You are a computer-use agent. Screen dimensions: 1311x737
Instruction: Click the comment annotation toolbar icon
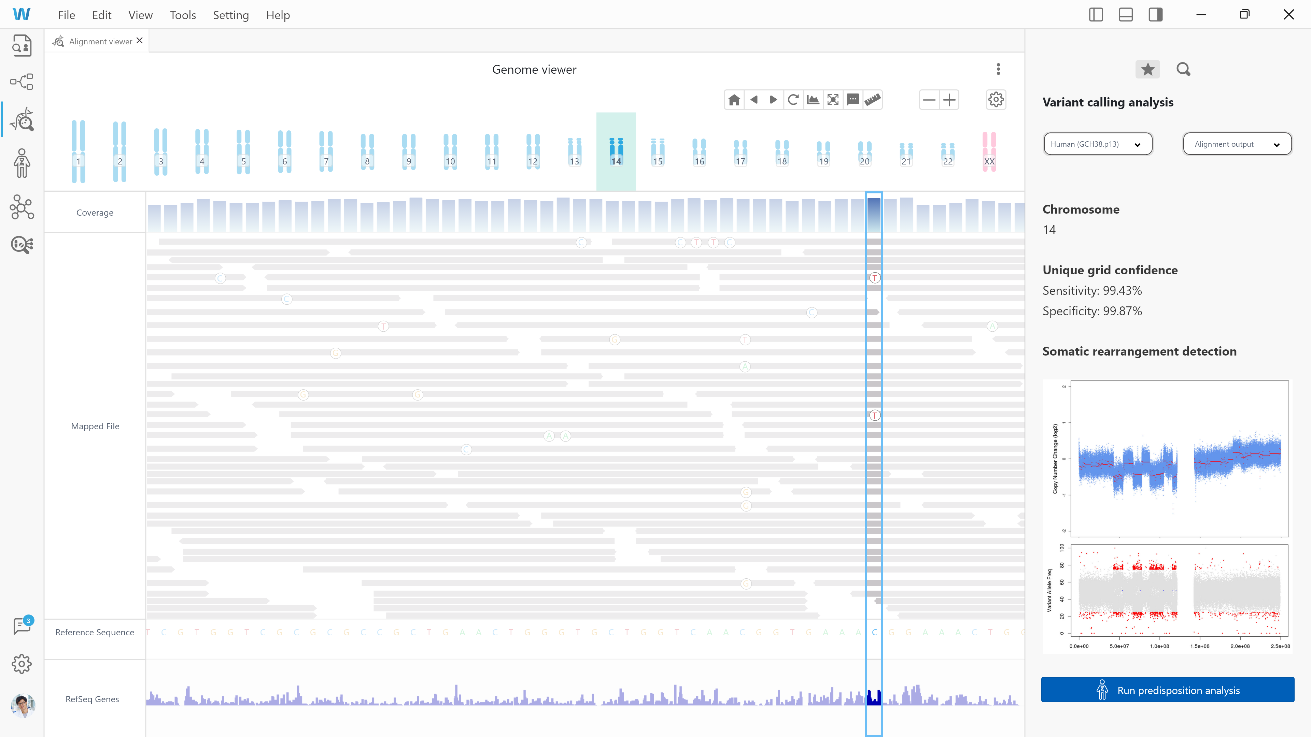pyautogui.click(x=852, y=100)
